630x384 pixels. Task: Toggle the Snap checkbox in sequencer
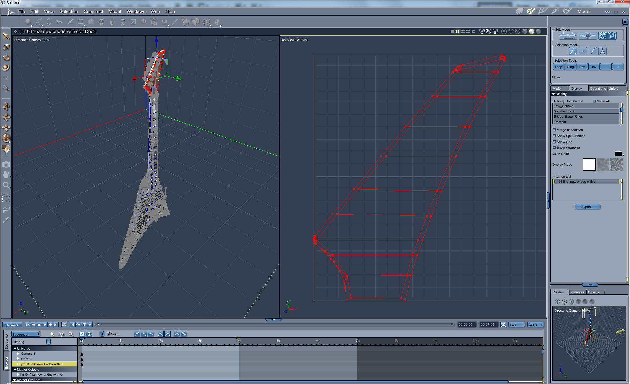tap(109, 334)
